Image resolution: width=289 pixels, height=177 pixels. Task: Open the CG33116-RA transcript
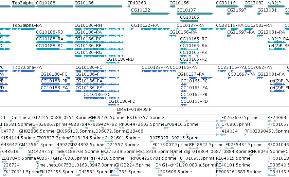(x=227, y=29)
